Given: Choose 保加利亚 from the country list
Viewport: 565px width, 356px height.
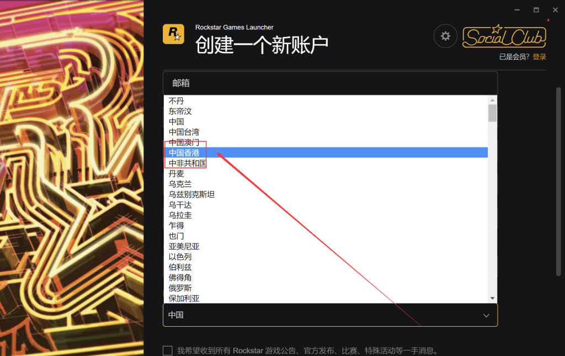Looking at the screenshot, I should point(326,299).
